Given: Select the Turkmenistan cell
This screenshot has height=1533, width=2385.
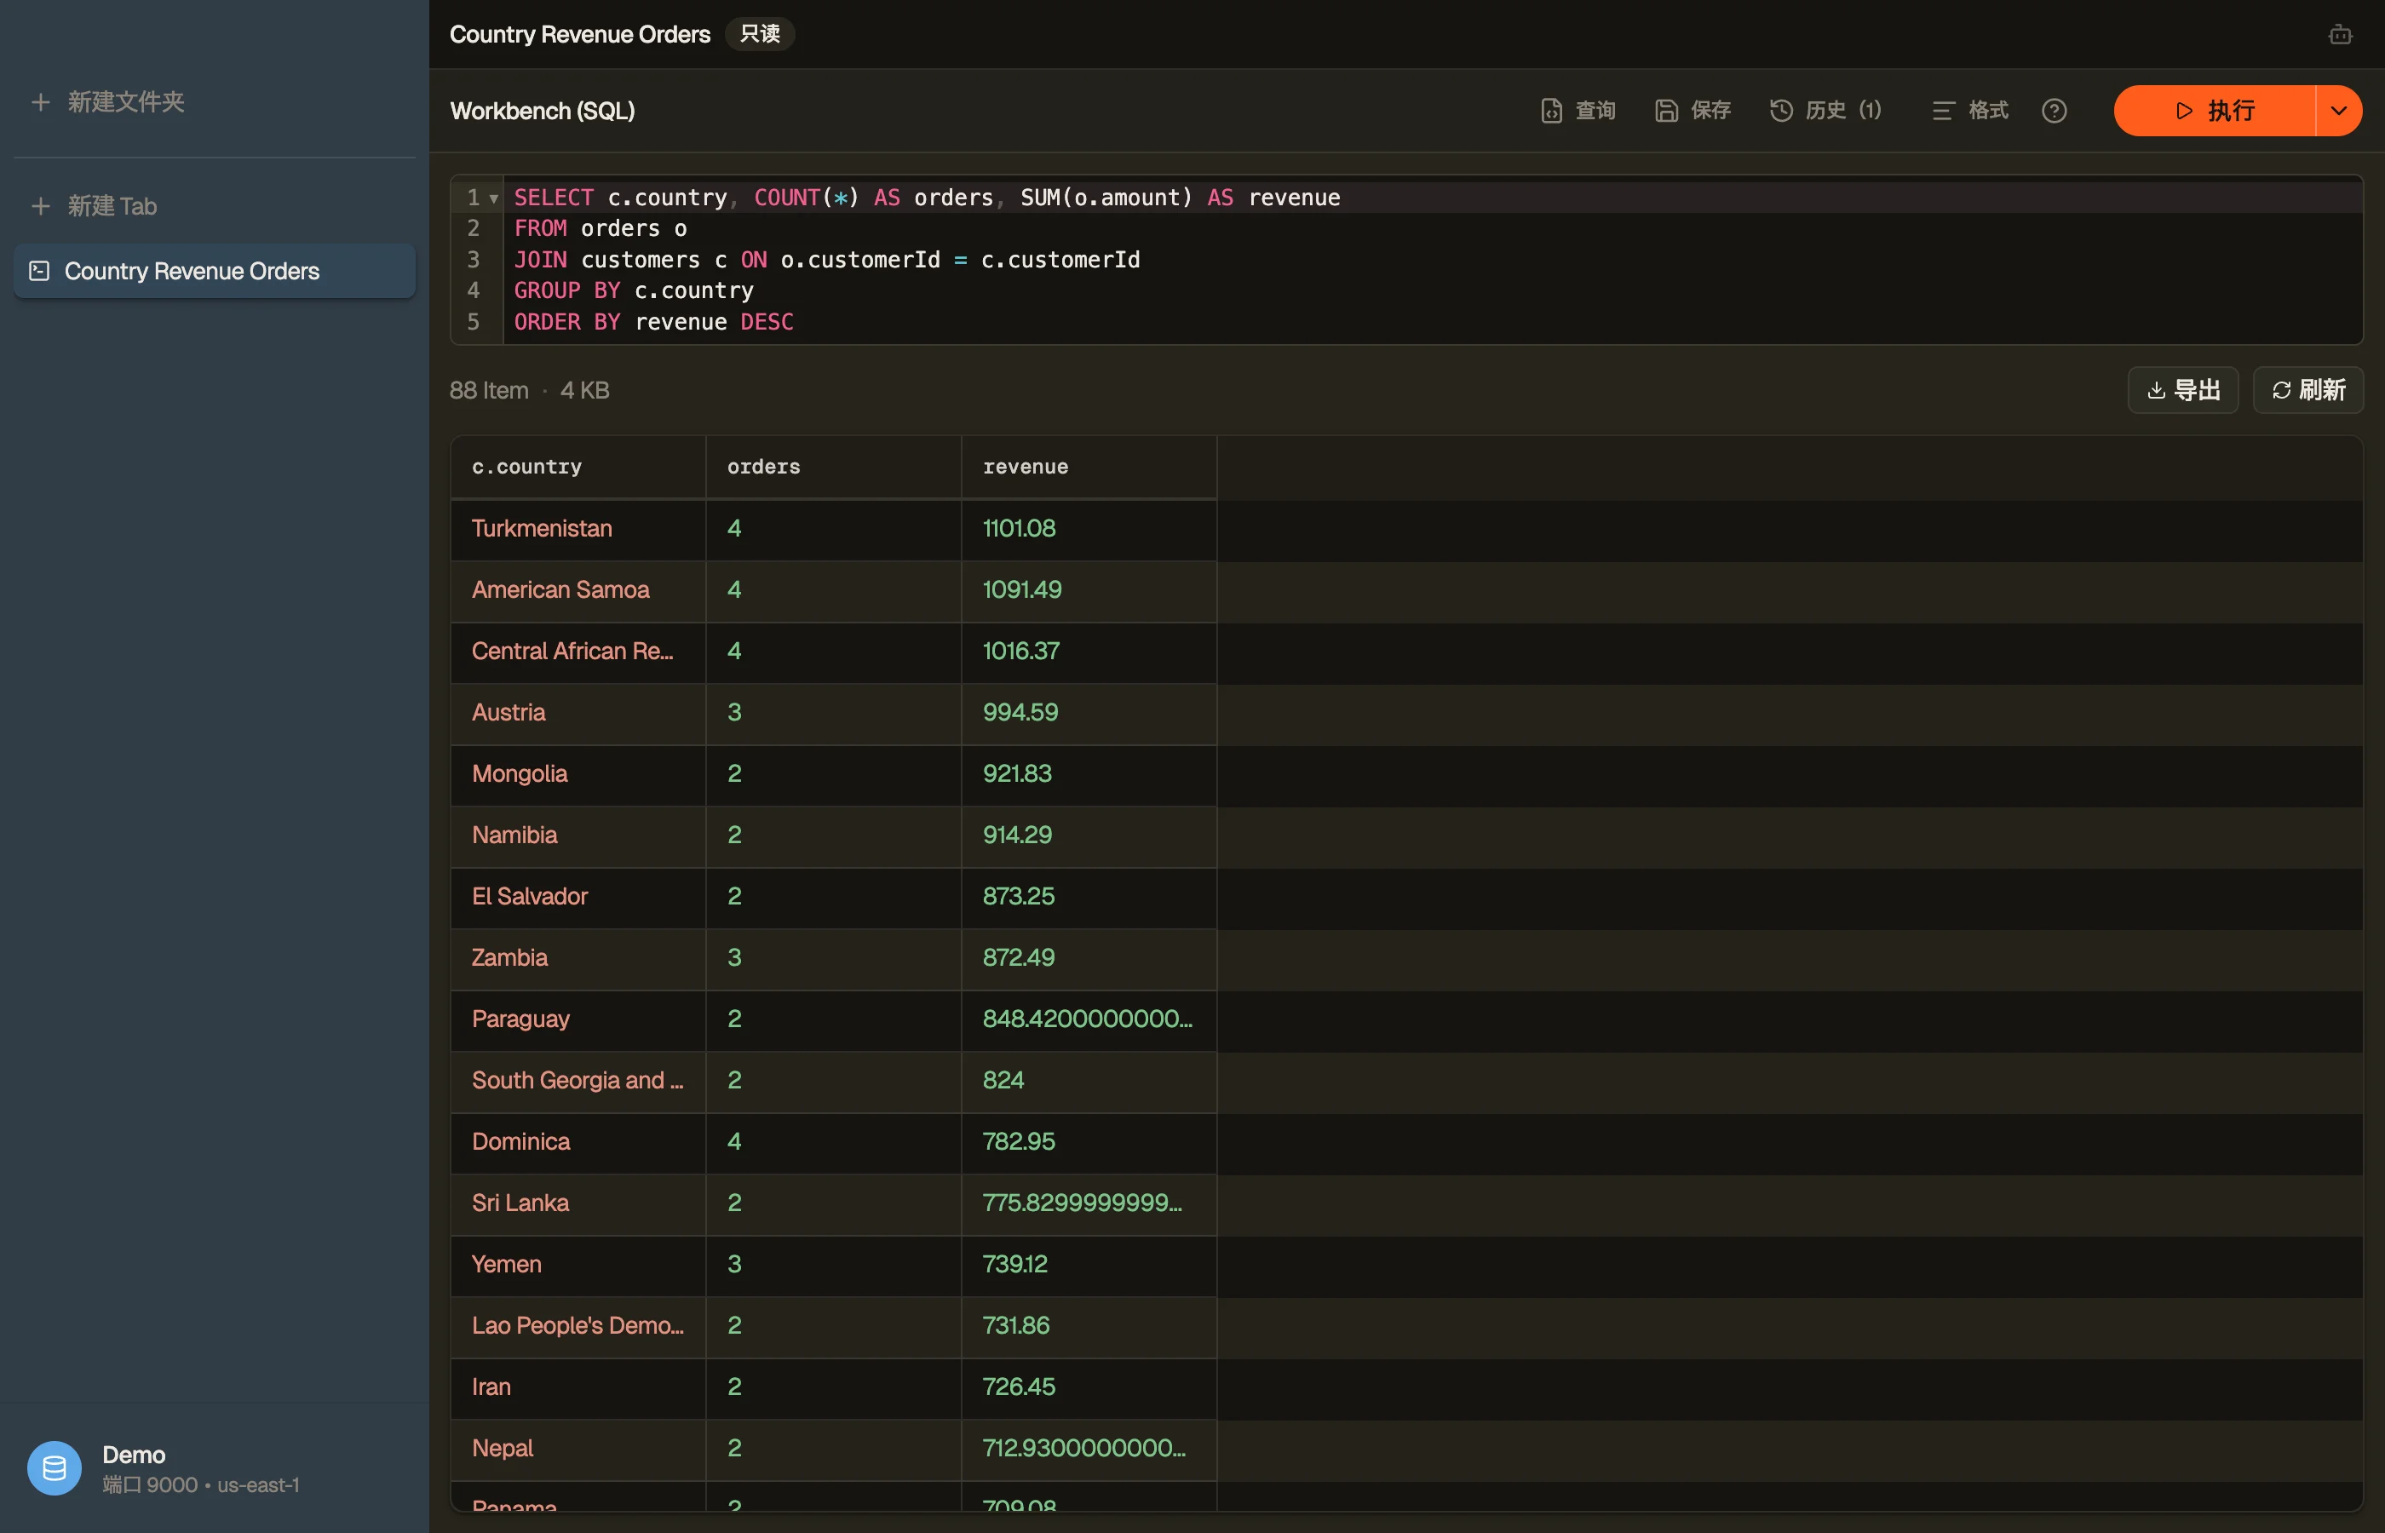Looking at the screenshot, I should coord(578,529).
